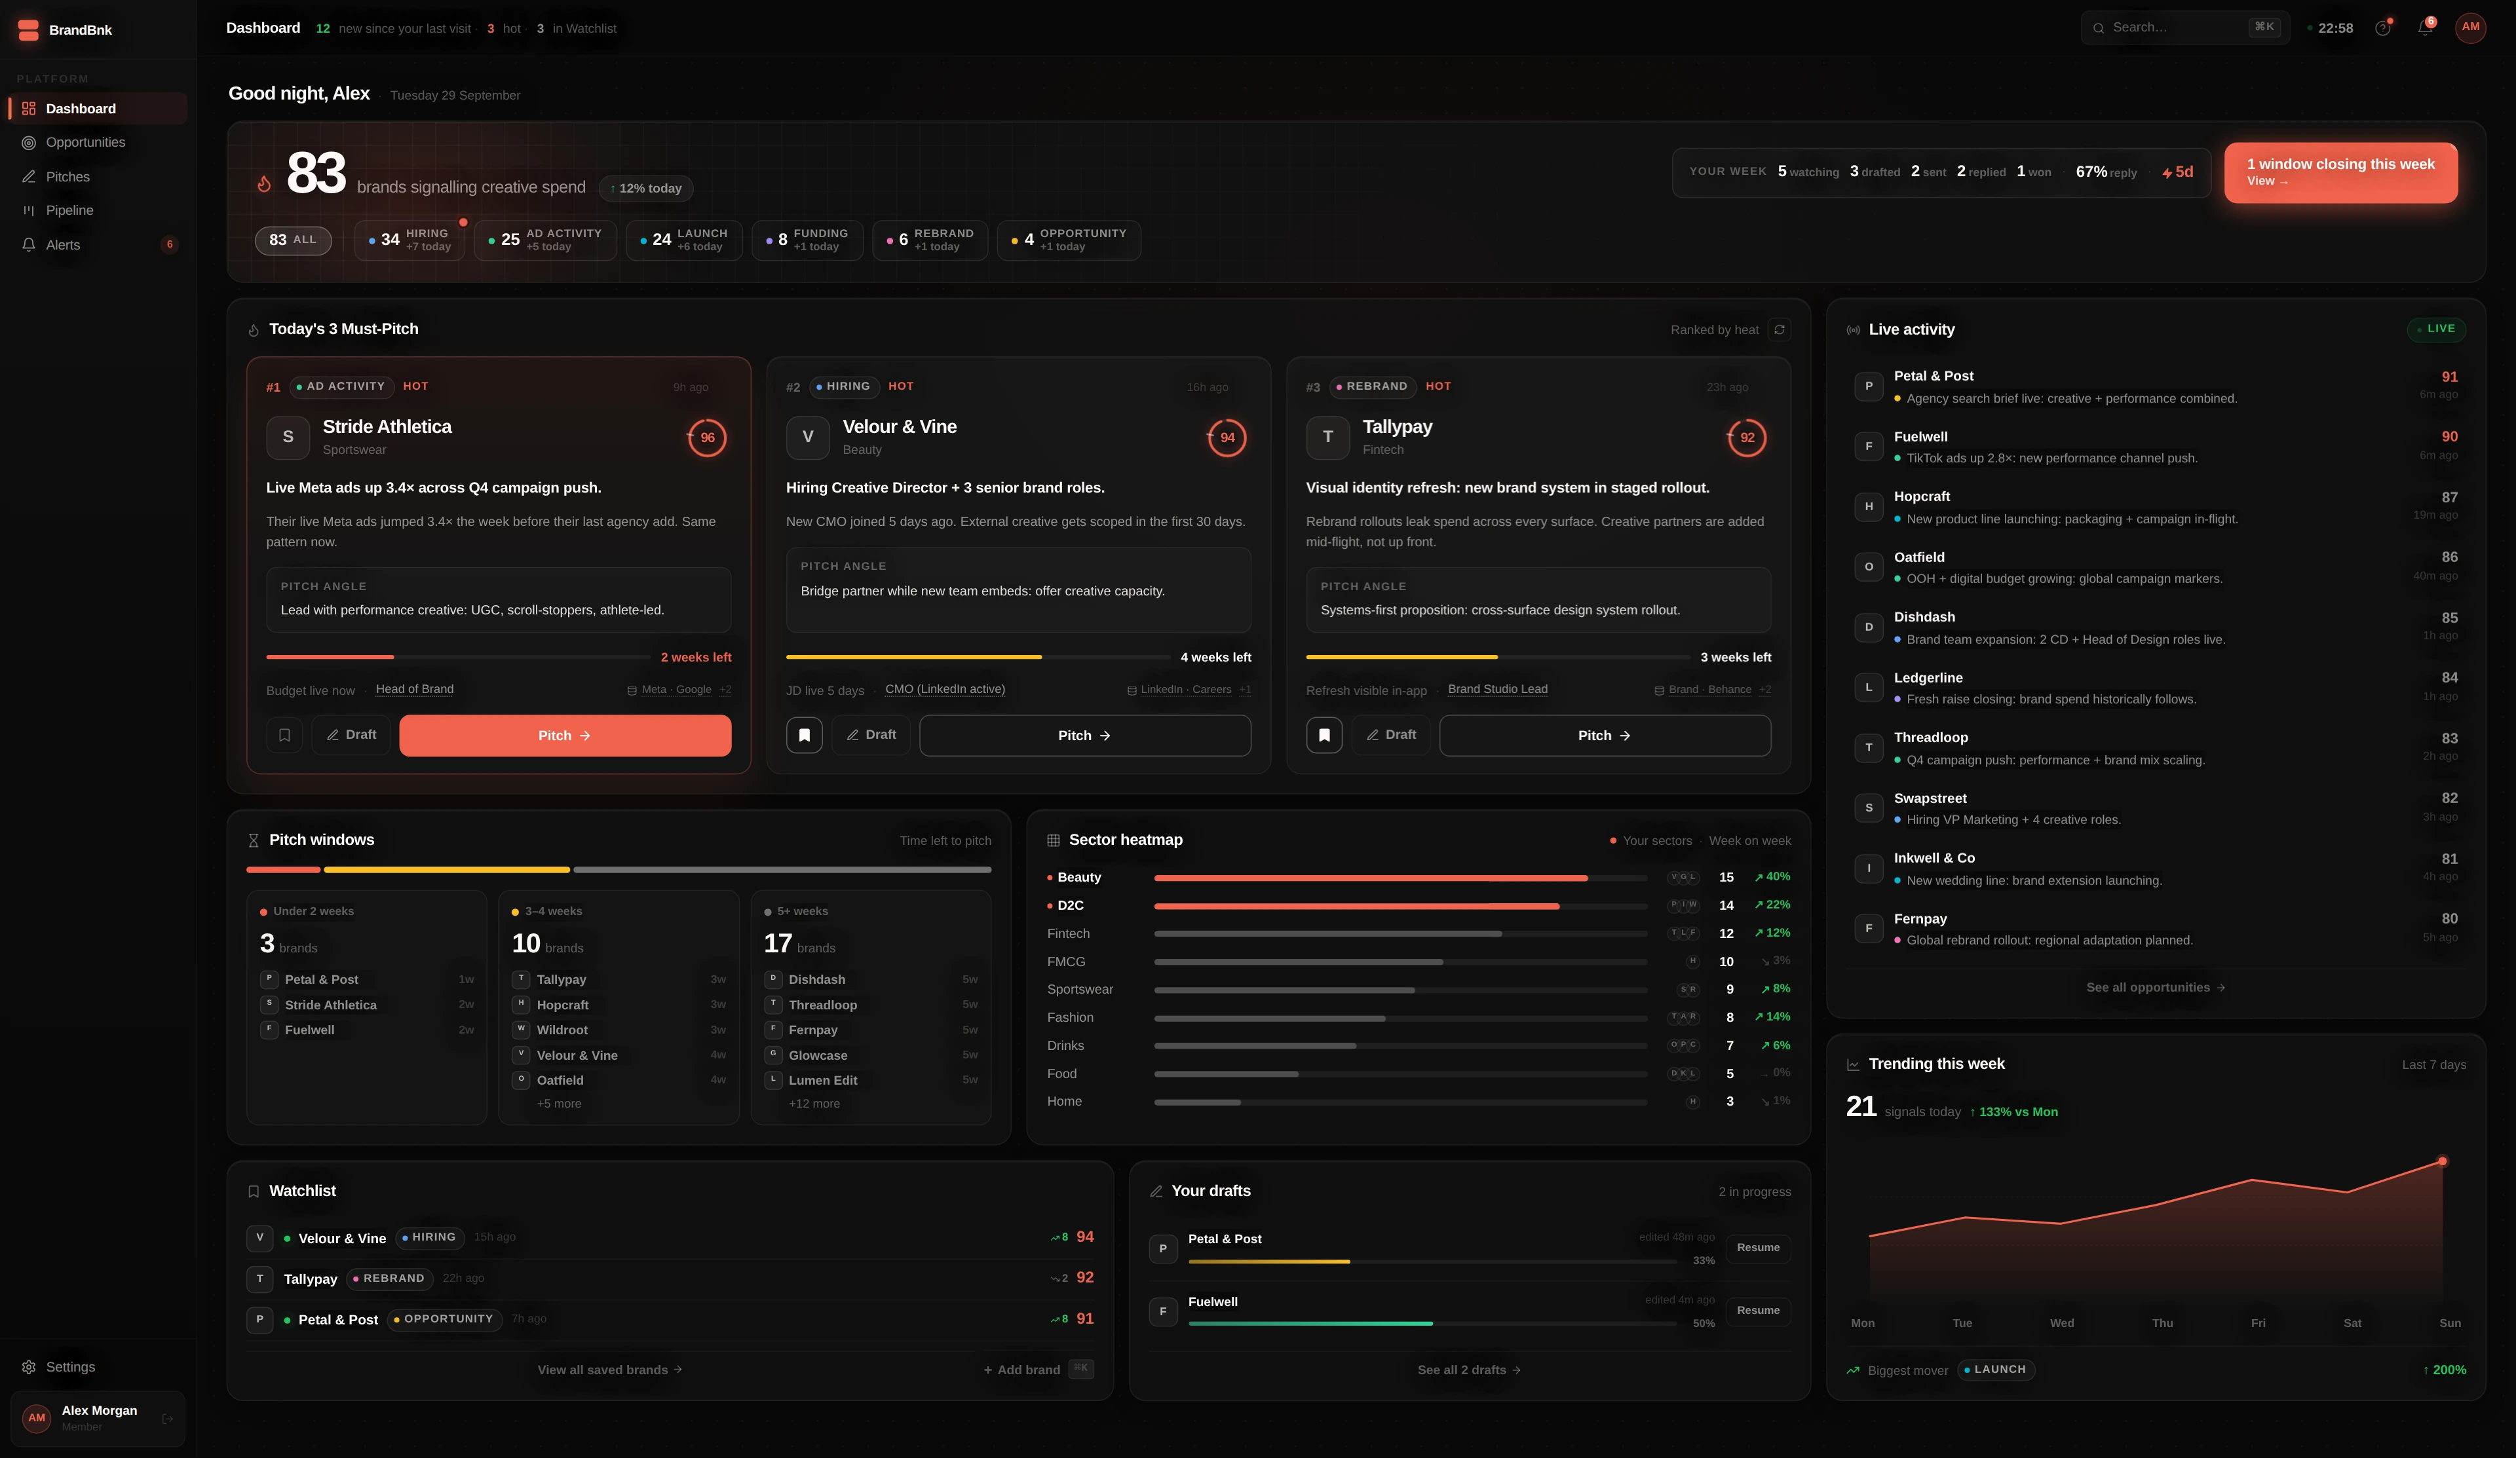Click the Your drafts pencil icon
This screenshot has width=2516, height=1458.
click(x=1156, y=1191)
